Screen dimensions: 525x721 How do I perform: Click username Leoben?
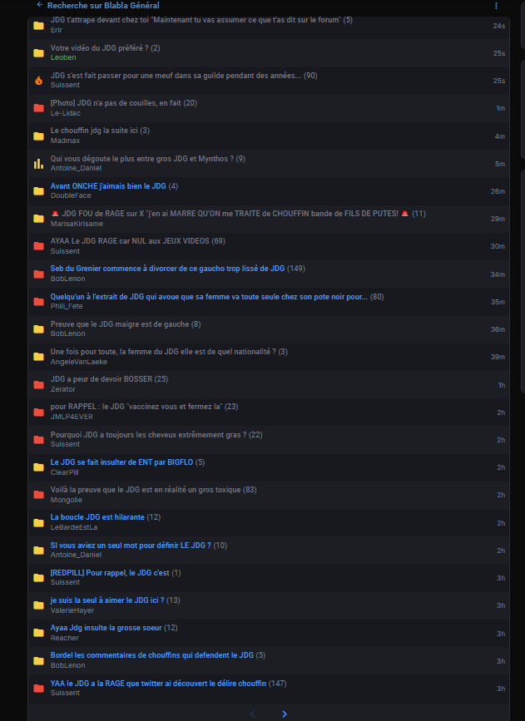pyautogui.click(x=63, y=57)
